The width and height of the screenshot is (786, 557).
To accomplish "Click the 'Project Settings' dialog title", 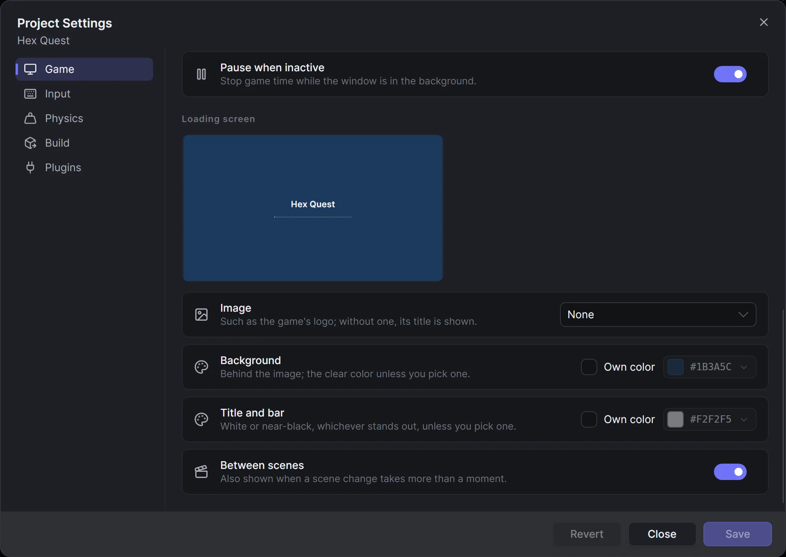I will (65, 23).
